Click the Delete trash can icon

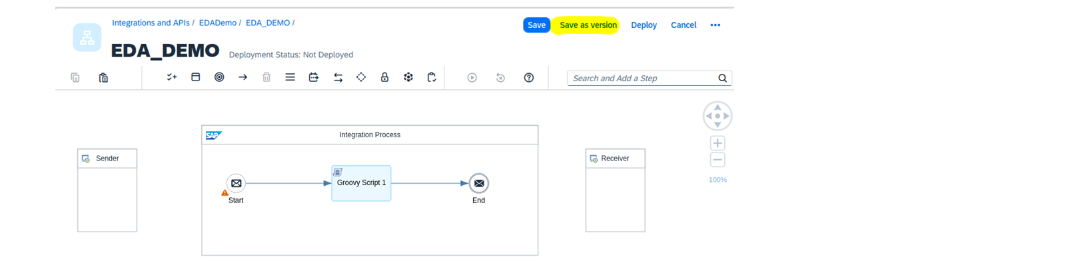point(266,77)
